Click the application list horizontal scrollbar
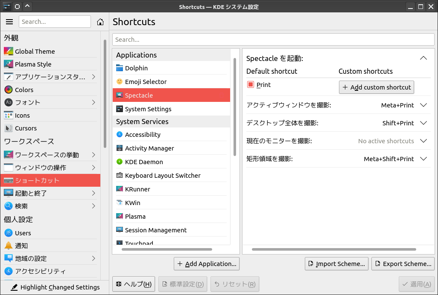Viewport: 438px width, 295px height. [x=167, y=249]
